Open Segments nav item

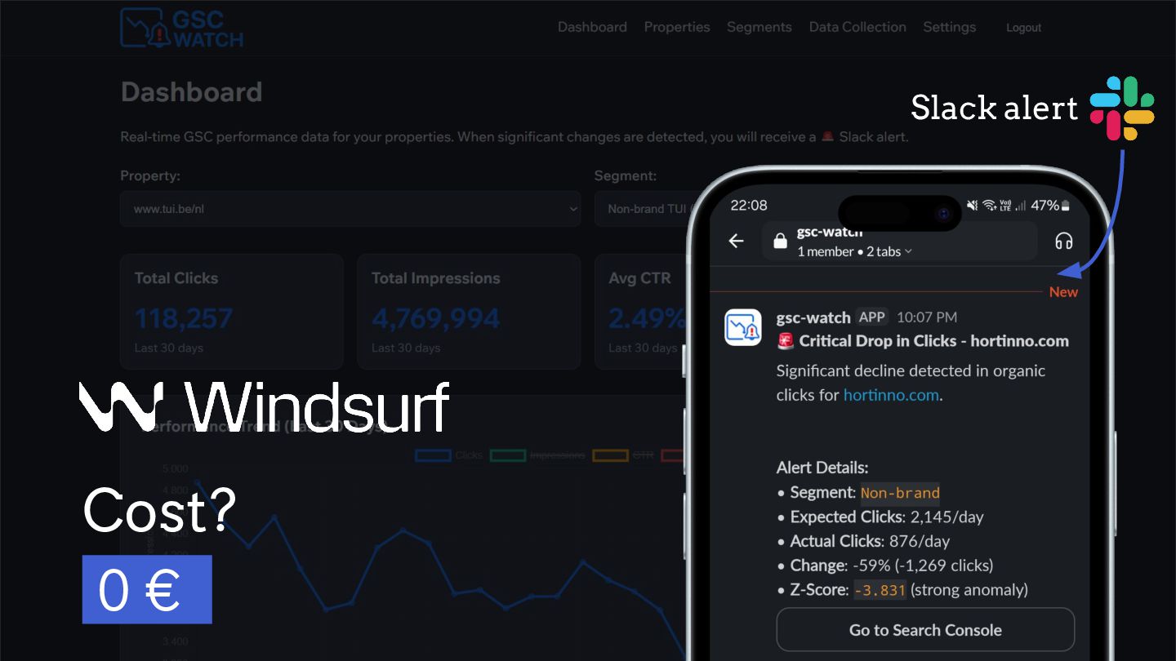coord(759,27)
